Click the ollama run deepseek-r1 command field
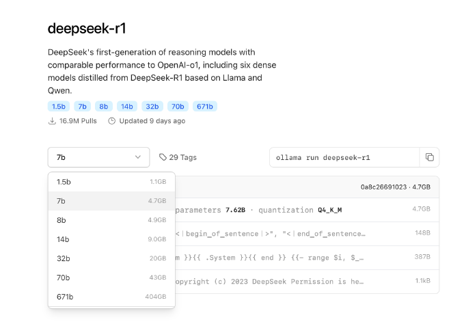Image resolution: width=451 pixels, height=322 pixels. [344, 157]
